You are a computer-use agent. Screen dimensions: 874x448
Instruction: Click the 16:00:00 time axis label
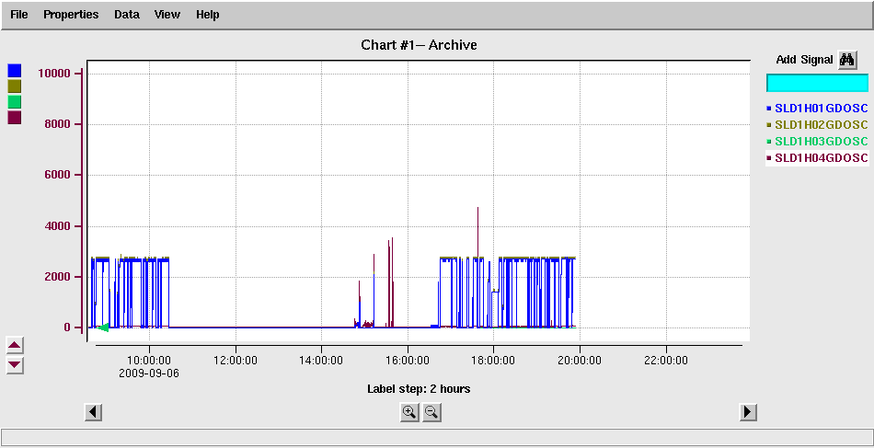[408, 361]
